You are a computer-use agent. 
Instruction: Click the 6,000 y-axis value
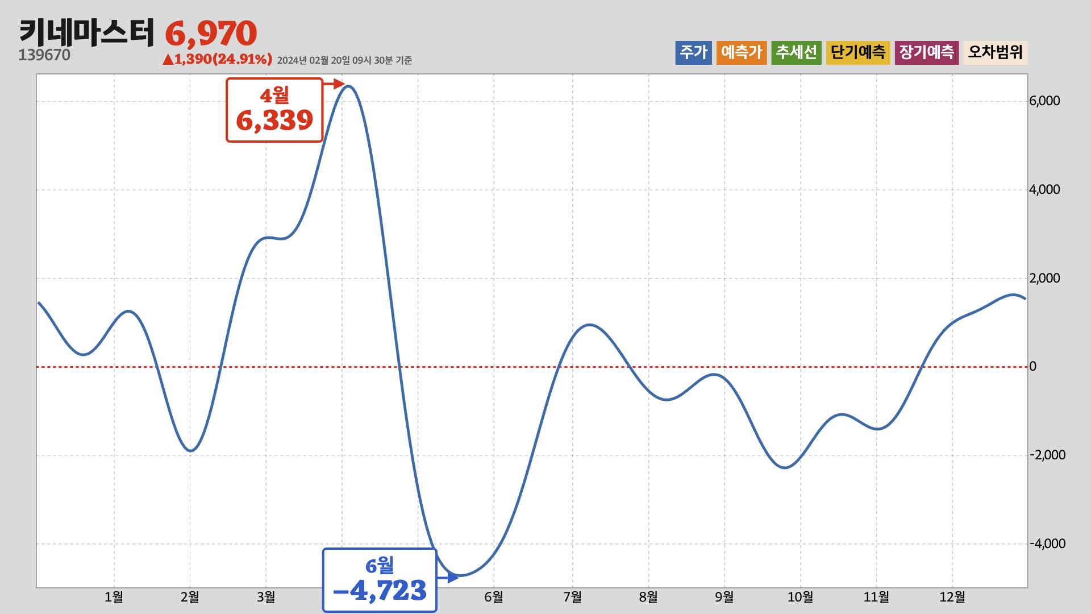(x=1044, y=101)
